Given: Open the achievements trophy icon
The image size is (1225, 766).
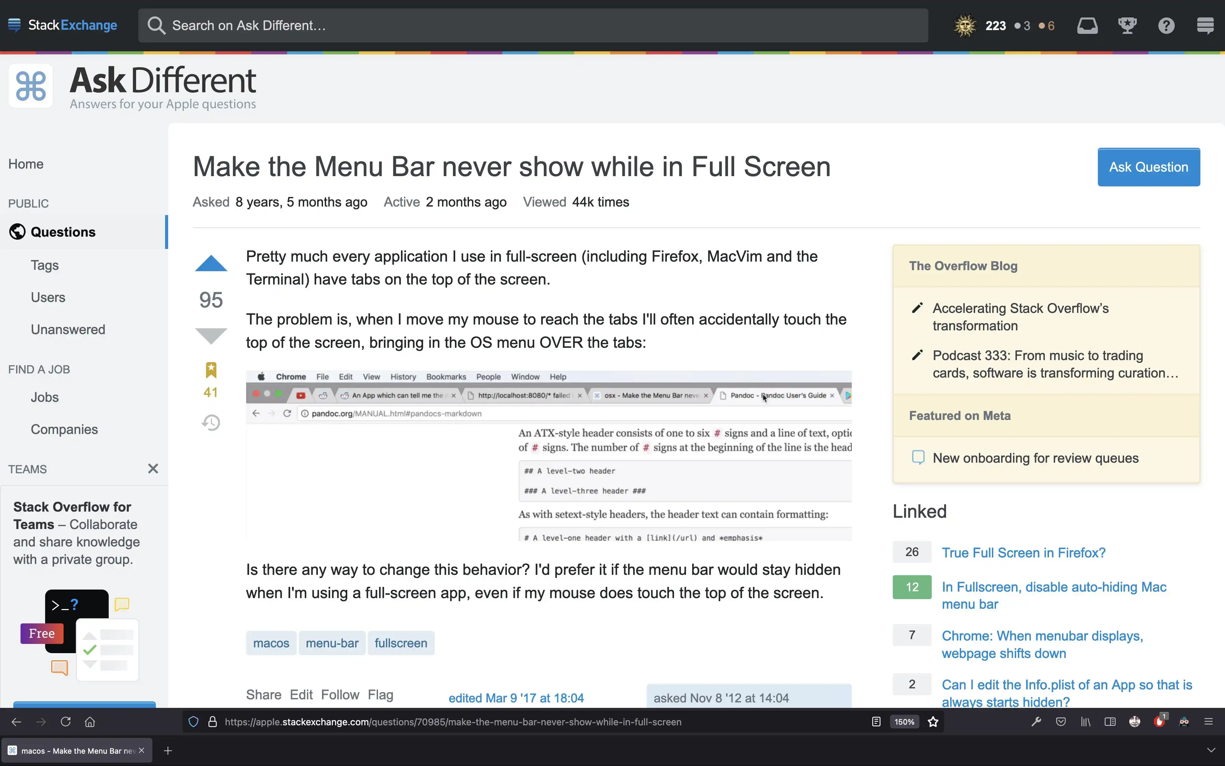Looking at the screenshot, I should pyautogui.click(x=1127, y=25).
